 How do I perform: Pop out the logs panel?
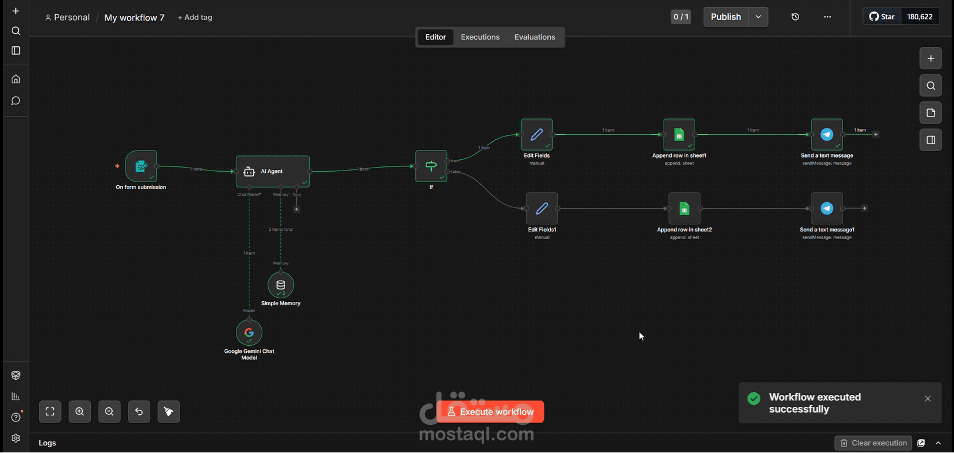921,443
